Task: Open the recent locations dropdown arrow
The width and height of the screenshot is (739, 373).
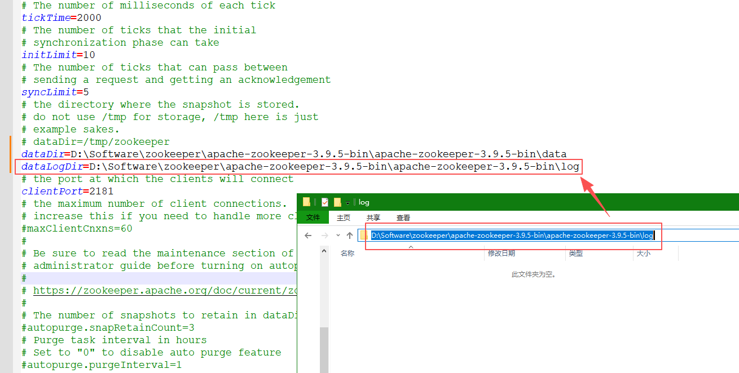Action: coord(338,235)
